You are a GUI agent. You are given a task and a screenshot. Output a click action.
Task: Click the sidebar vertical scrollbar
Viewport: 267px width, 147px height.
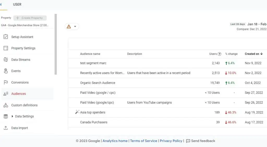pos(56,44)
